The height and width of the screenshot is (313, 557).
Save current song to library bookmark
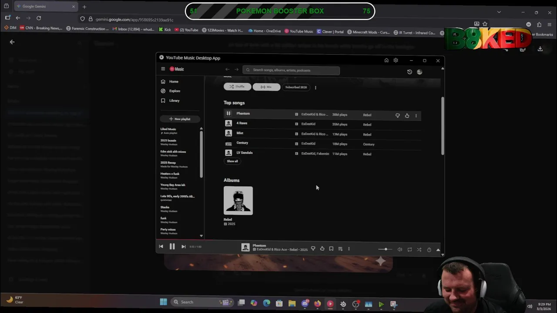[x=331, y=249]
